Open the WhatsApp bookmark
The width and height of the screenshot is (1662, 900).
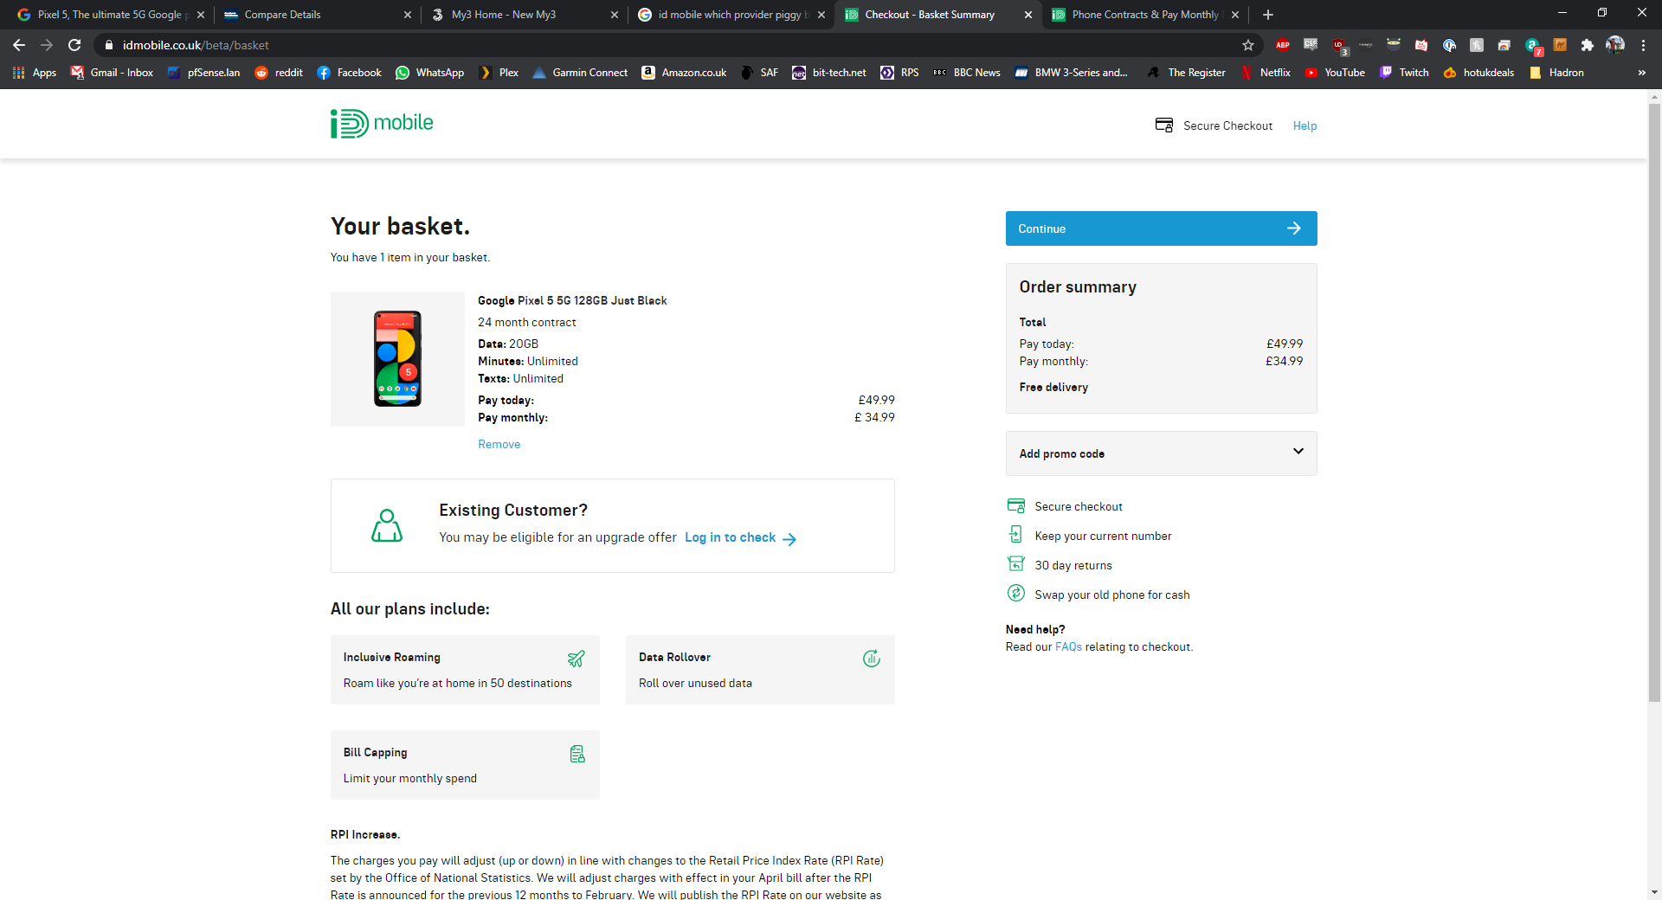click(430, 73)
